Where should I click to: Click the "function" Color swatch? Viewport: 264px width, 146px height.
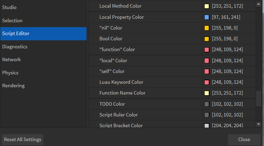[207, 50]
